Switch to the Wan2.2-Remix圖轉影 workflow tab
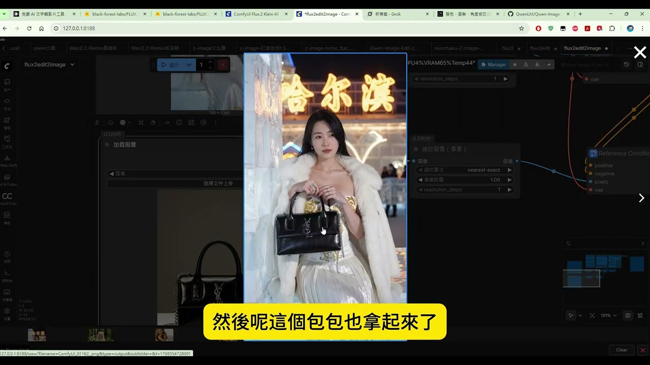Image resolution: width=650 pixels, height=365 pixels. point(93,48)
